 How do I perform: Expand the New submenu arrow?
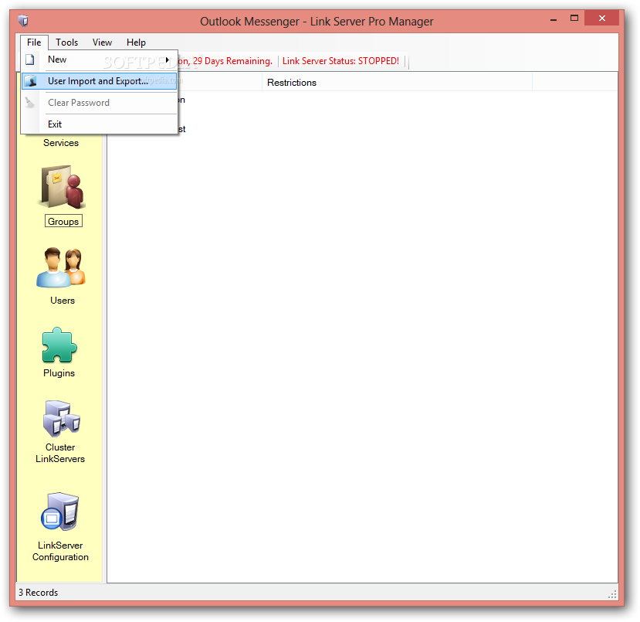point(168,59)
